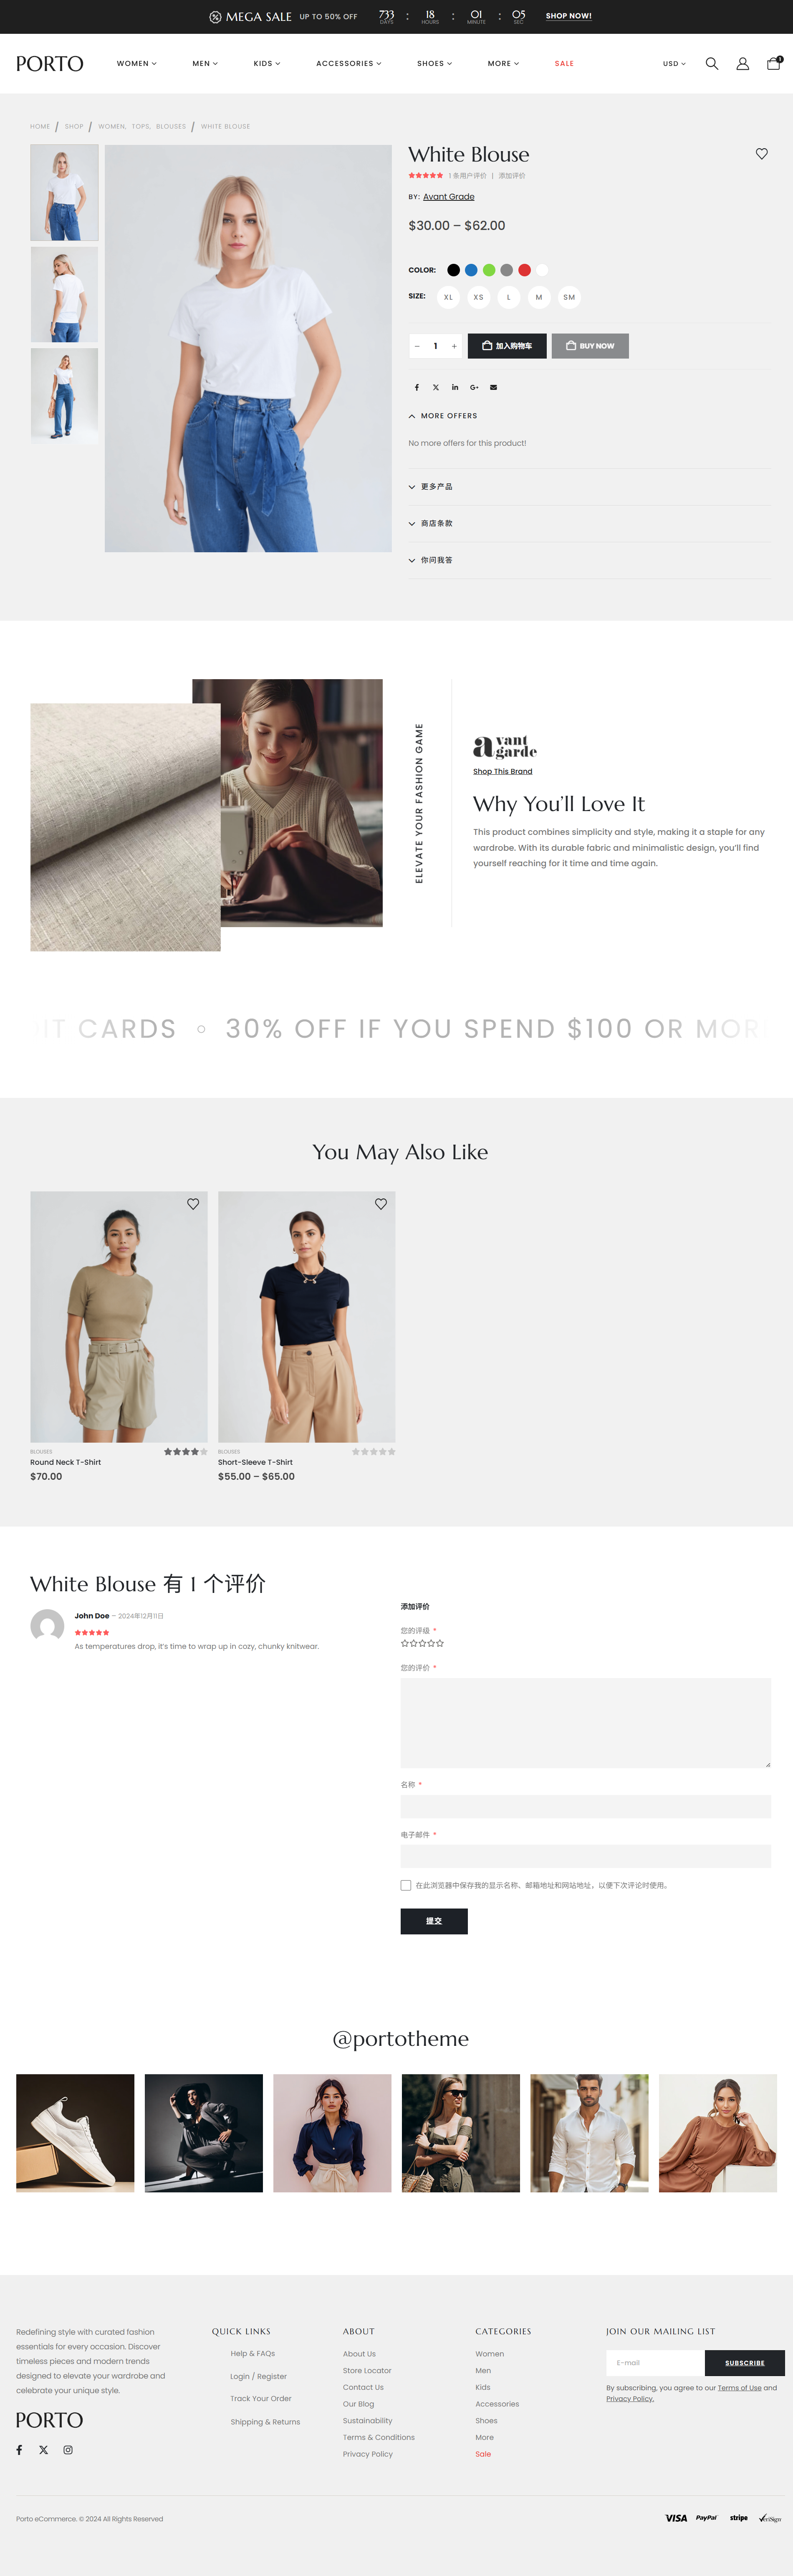Add White Blouse to wishlist heart icon

(762, 154)
